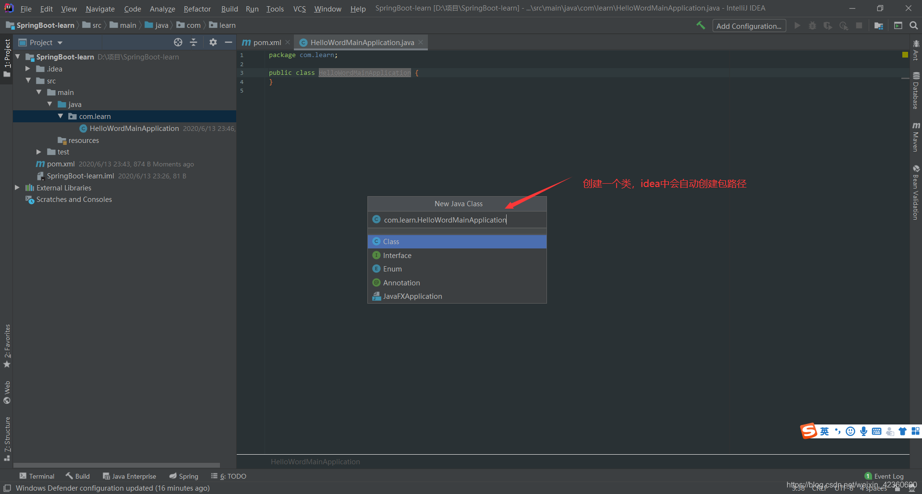
Task: Click Add Configuration button
Action: coord(749,26)
